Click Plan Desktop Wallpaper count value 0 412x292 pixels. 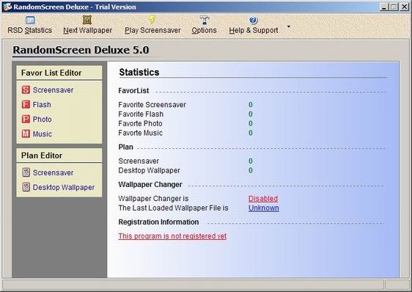pyautogui.click(x=251, y=170)
